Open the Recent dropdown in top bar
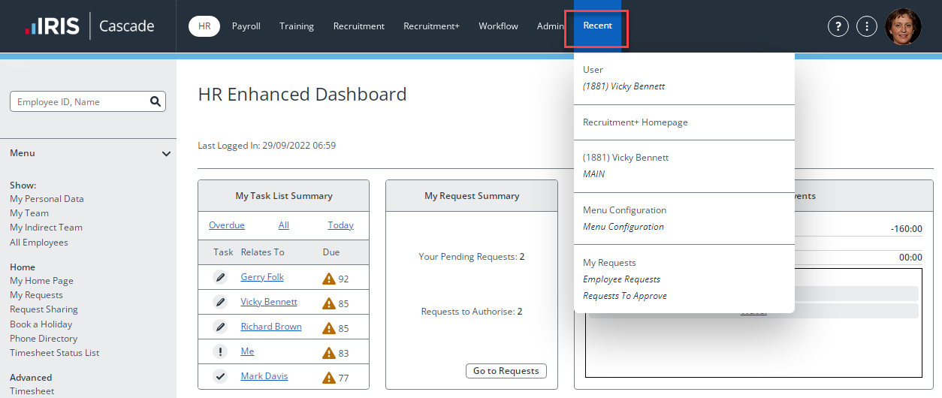942x398 pixels. (597, 26)
